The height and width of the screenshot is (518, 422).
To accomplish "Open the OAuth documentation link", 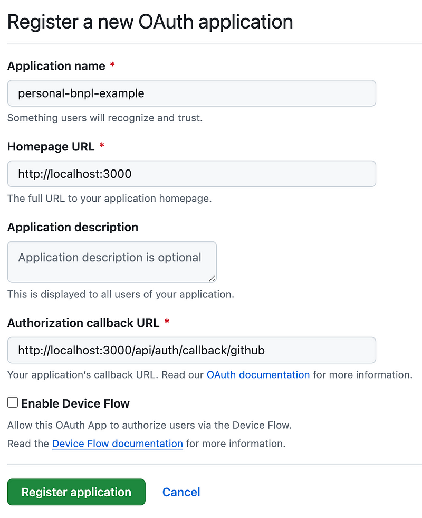I will coord(258,375).
